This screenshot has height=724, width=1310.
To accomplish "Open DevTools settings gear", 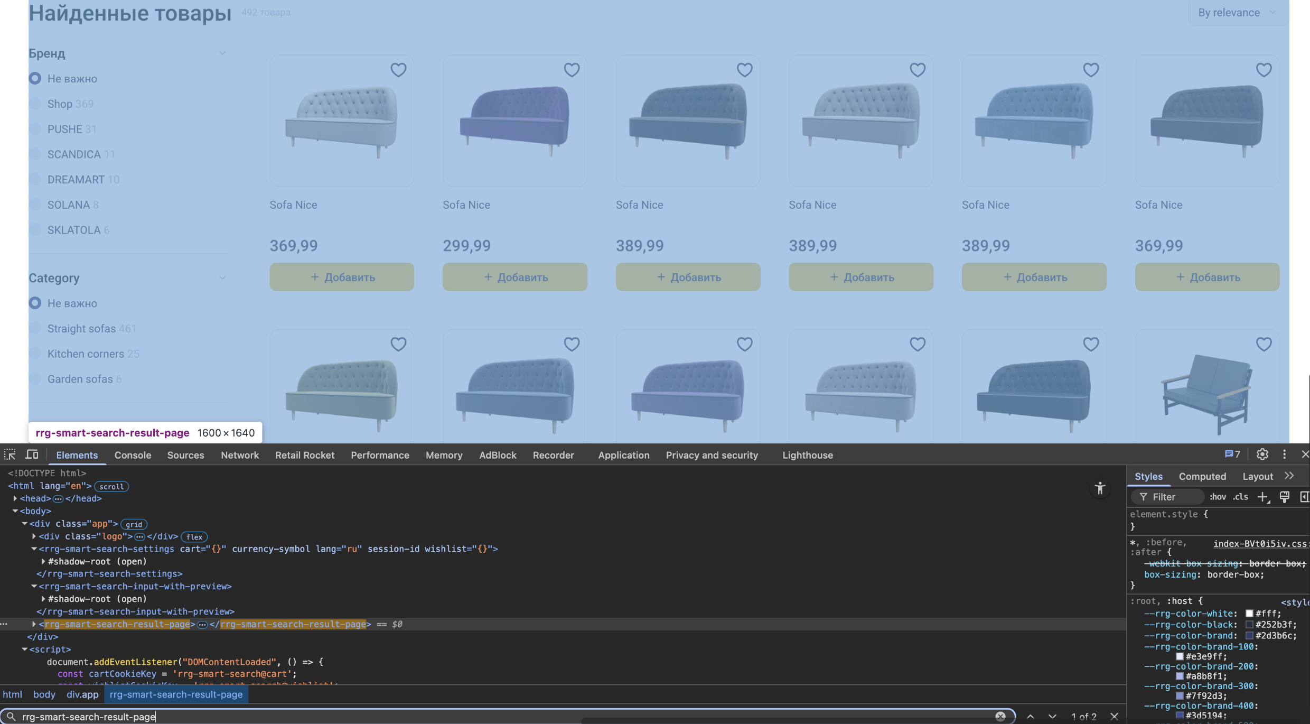I will 1262,454.
